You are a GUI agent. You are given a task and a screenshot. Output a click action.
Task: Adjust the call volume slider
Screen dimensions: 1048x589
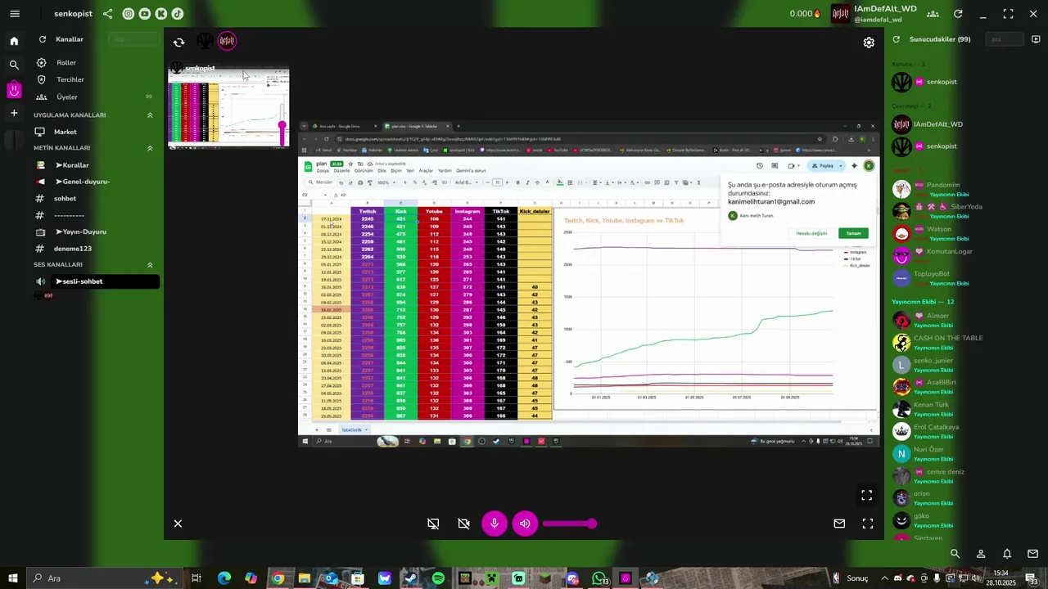pos(569,524)
